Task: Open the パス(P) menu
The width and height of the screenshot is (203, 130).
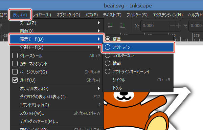Action: (x=92, y=15)
